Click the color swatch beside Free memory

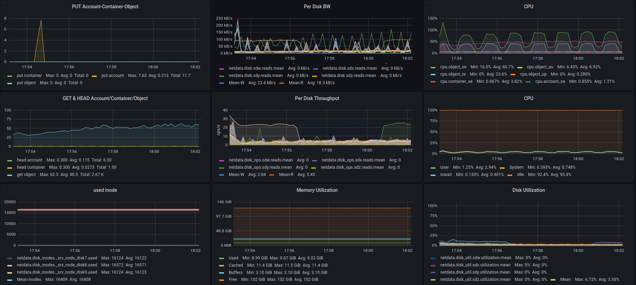point(222,280)
